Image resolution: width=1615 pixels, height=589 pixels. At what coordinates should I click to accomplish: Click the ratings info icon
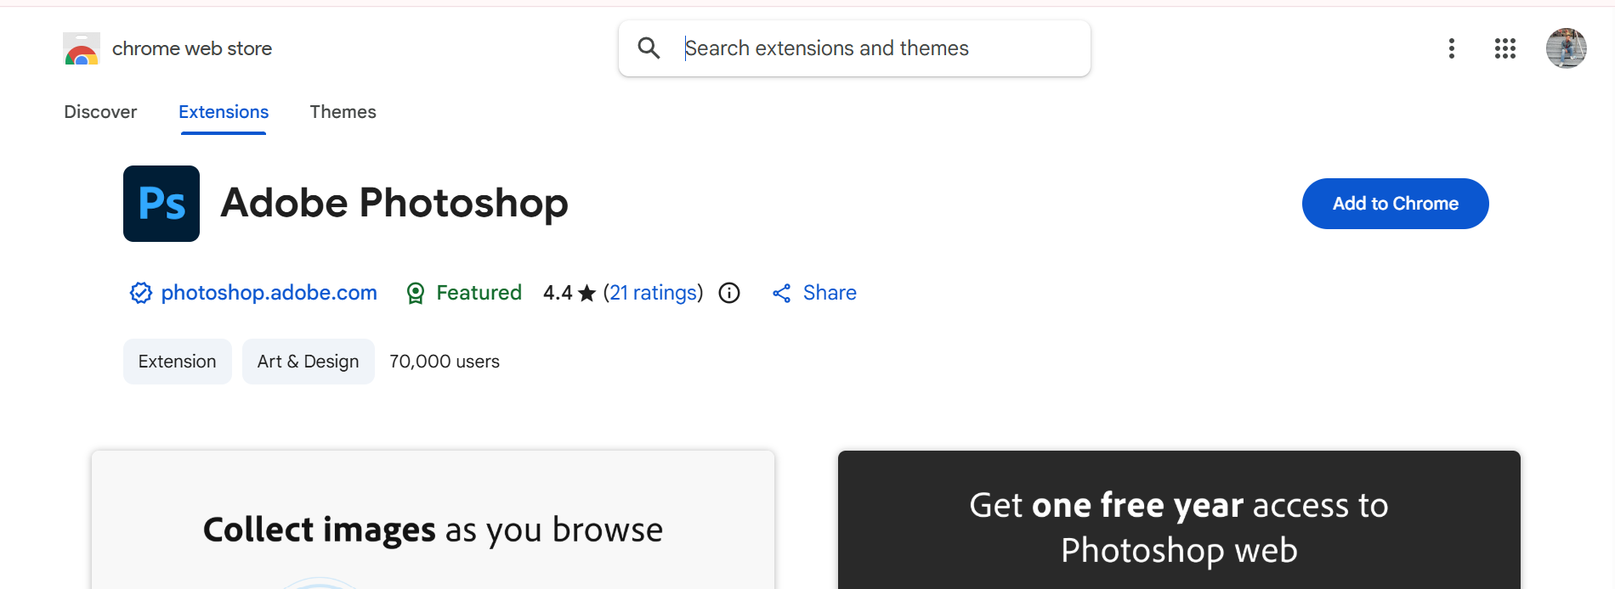point(729,293)
